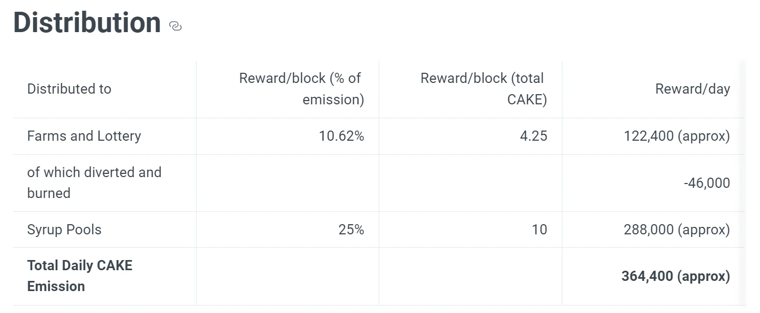The width and height of the screenshot is (760, 313).
Task: Select the Reward/day column header
Action: pos(693,89)
